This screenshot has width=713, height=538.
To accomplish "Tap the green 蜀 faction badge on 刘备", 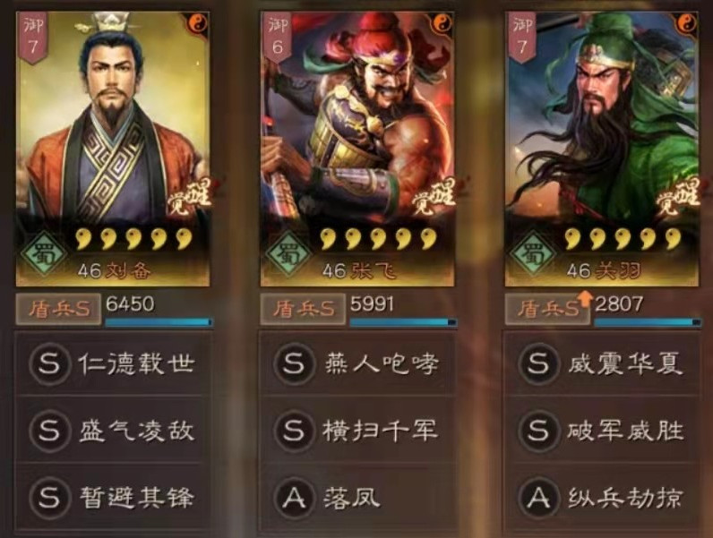I will (x=44, y=253).
